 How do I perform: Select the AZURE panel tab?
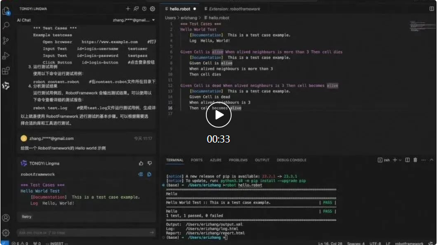click(216, 160)
